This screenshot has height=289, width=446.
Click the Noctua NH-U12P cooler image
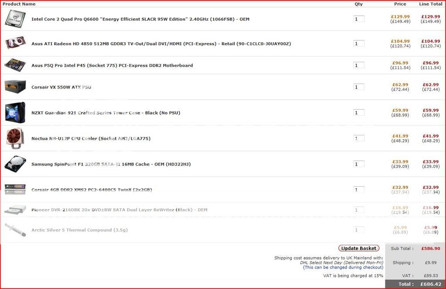tap(15, 138)
